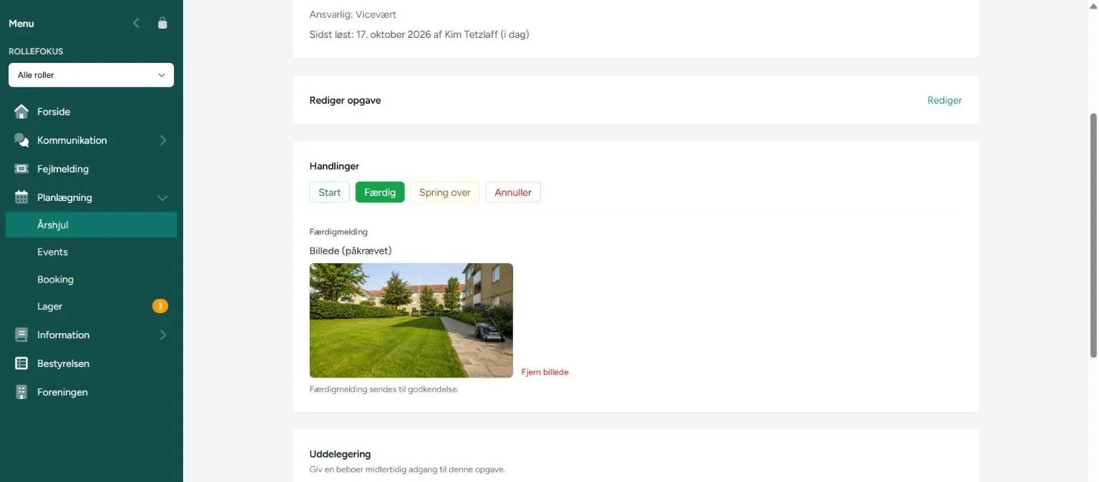Screen dimensions: 1099x482
Task: Click the Rediger link
Action: click(x=944, y=100)
